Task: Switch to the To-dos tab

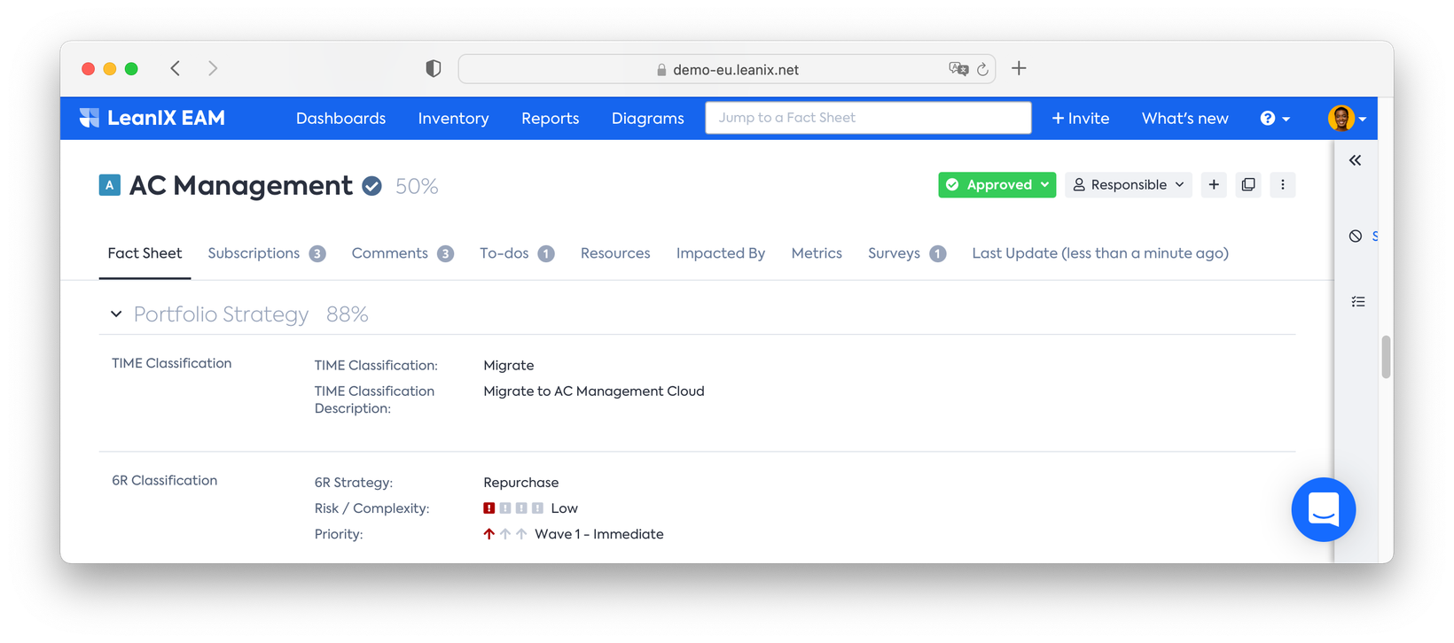Action: coord(517,253)
